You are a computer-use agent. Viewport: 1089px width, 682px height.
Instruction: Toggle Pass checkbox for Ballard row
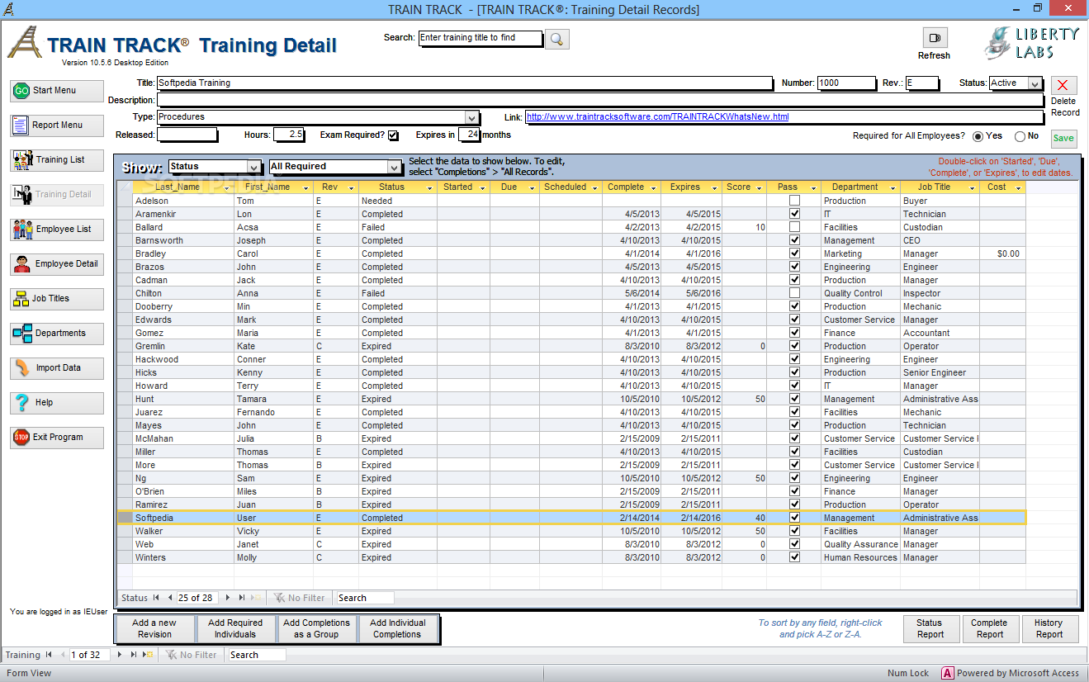[x=794, y=227]
